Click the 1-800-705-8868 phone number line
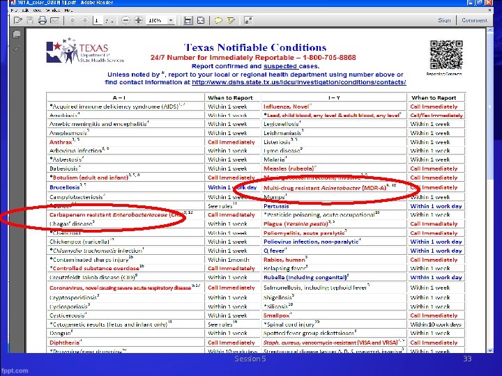 [x=253, y=58]
